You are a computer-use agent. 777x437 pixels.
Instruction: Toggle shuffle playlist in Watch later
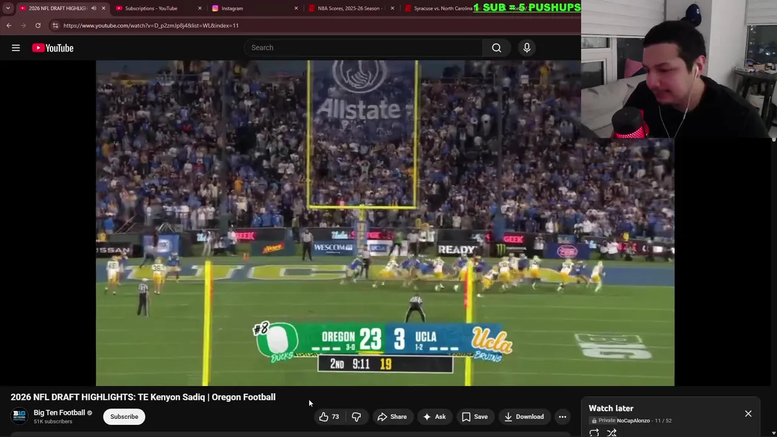tap(612, 433)
